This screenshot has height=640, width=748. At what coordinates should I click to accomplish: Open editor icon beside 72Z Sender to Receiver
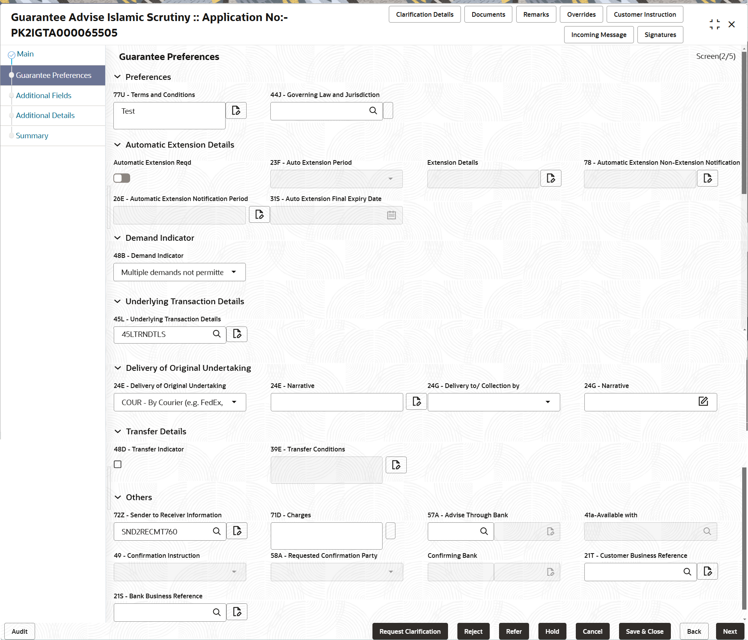(x=236, y=531)
